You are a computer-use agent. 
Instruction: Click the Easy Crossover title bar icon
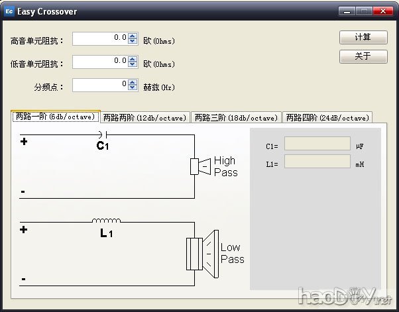point(10,11)
